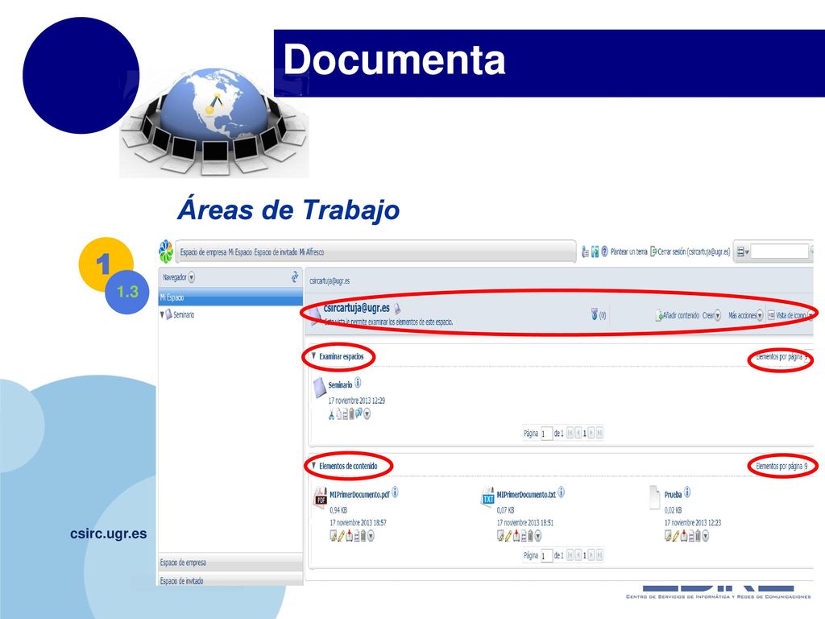
Task: Click csircartuja@ugr.es breadcrumb
Action: [330, 281]
